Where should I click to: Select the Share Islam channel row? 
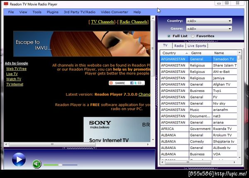[x=198, y=65]
